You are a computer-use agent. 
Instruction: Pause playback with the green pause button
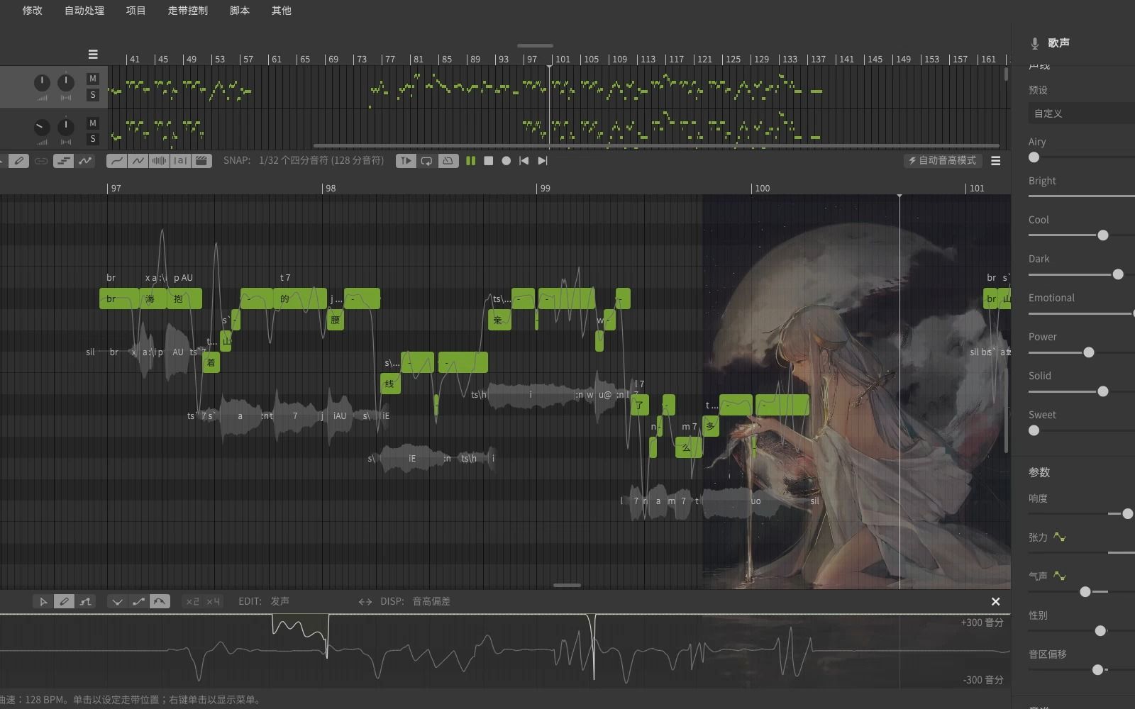[x=470, y=161]
